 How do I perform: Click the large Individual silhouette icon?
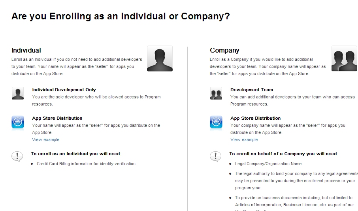(x=160, y=59)
